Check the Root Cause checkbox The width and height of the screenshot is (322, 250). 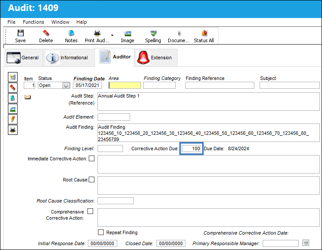[x=91, y=180]
